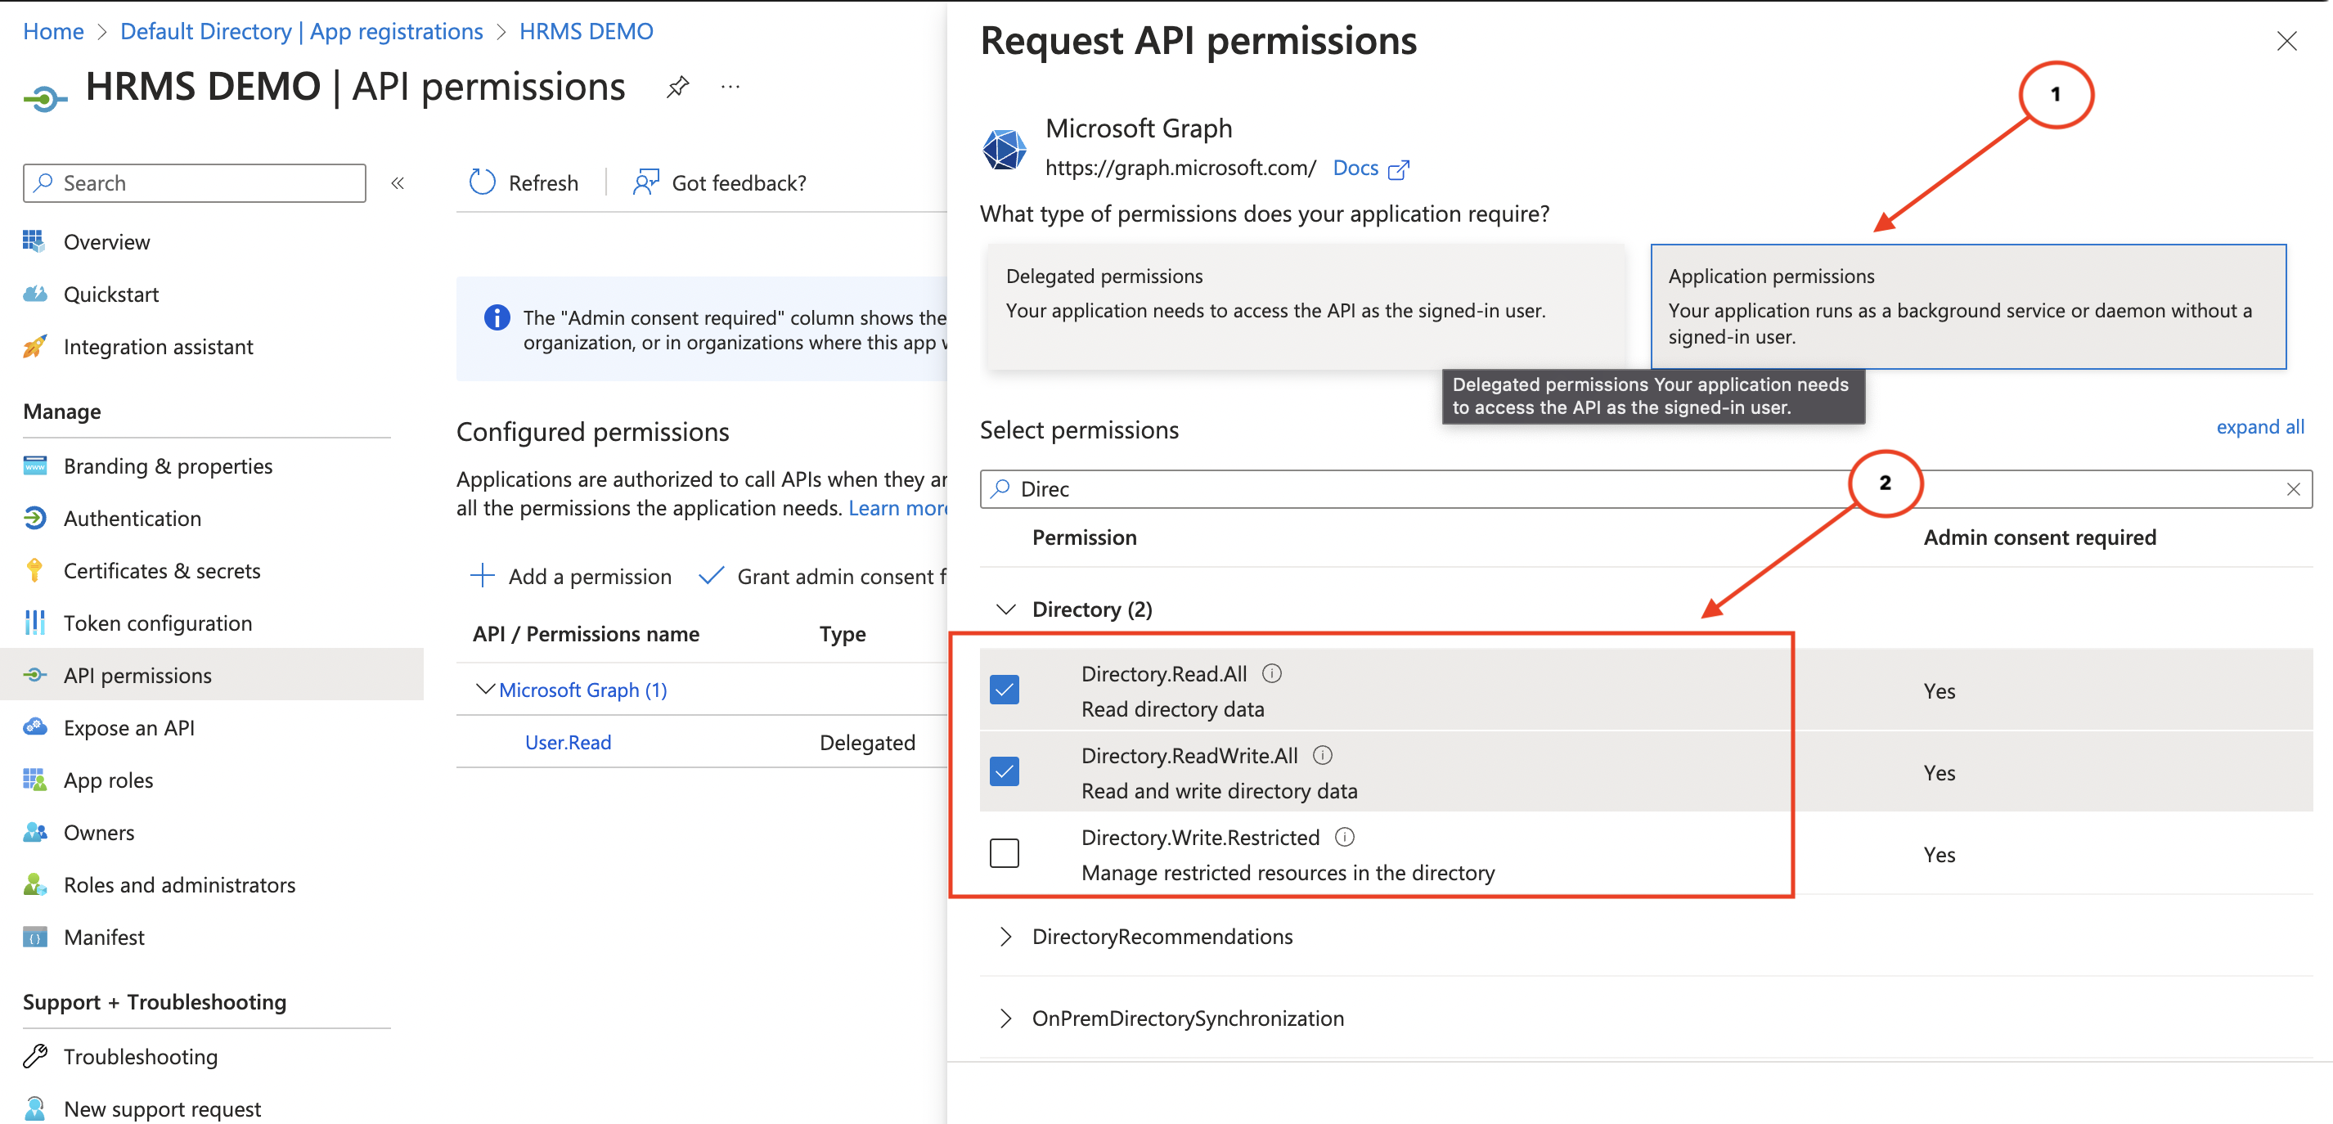This screenshot has height=1124, width=2333.
Task: Click the Refresh icon in toolbar
Action: 483,182
